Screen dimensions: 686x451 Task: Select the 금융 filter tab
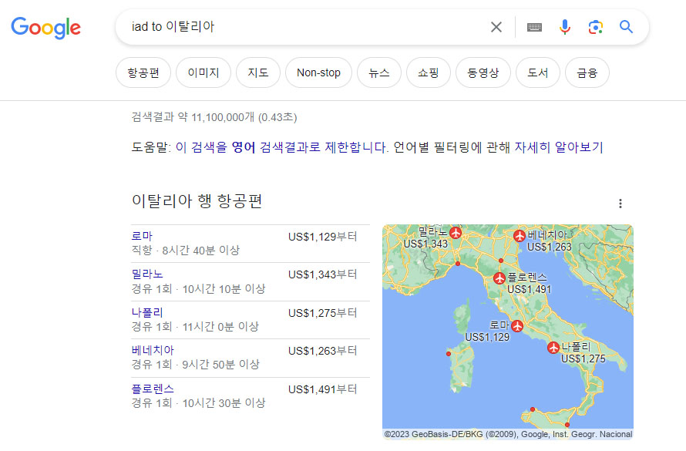[x=587, y=72]
